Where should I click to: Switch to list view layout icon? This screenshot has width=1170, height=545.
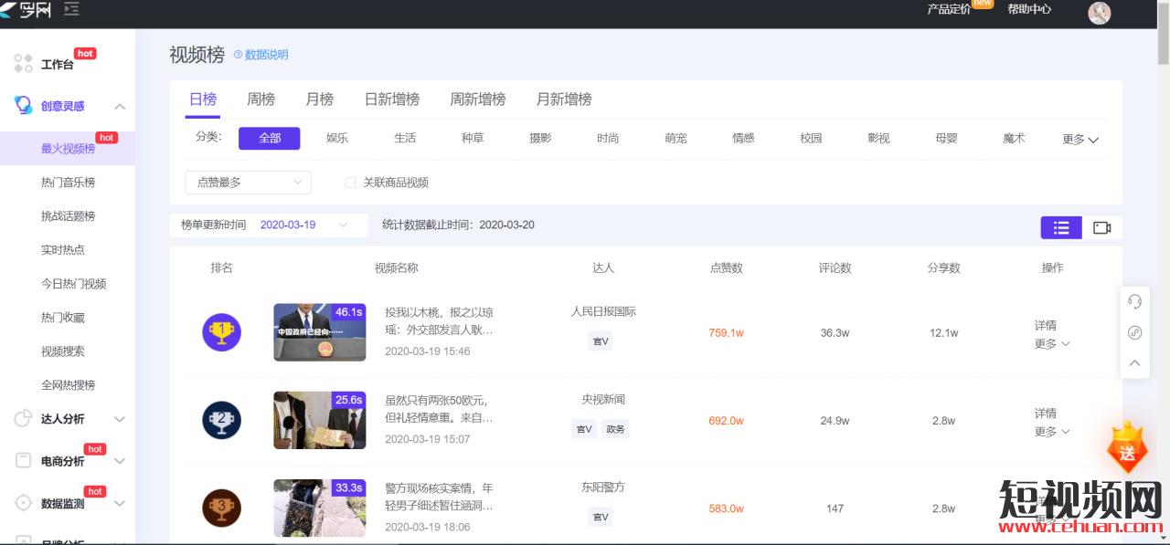1060,227
